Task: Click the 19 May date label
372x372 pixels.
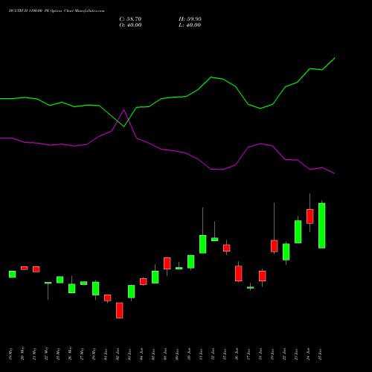Action: tap(10, 354)
